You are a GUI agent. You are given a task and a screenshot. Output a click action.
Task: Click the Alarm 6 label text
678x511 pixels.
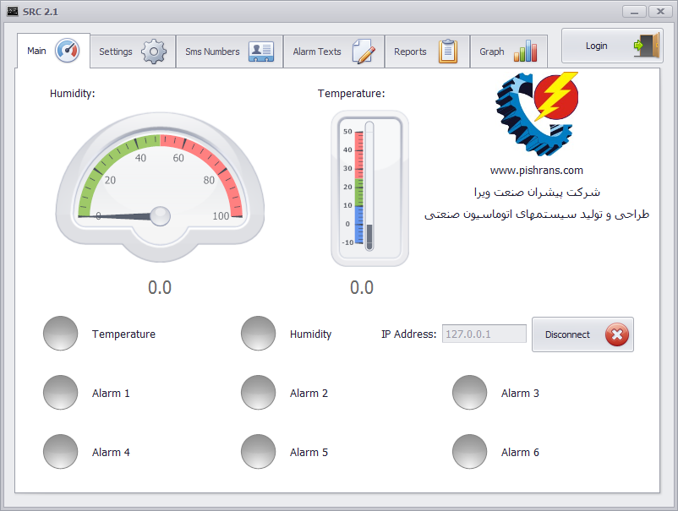point(520,452)
